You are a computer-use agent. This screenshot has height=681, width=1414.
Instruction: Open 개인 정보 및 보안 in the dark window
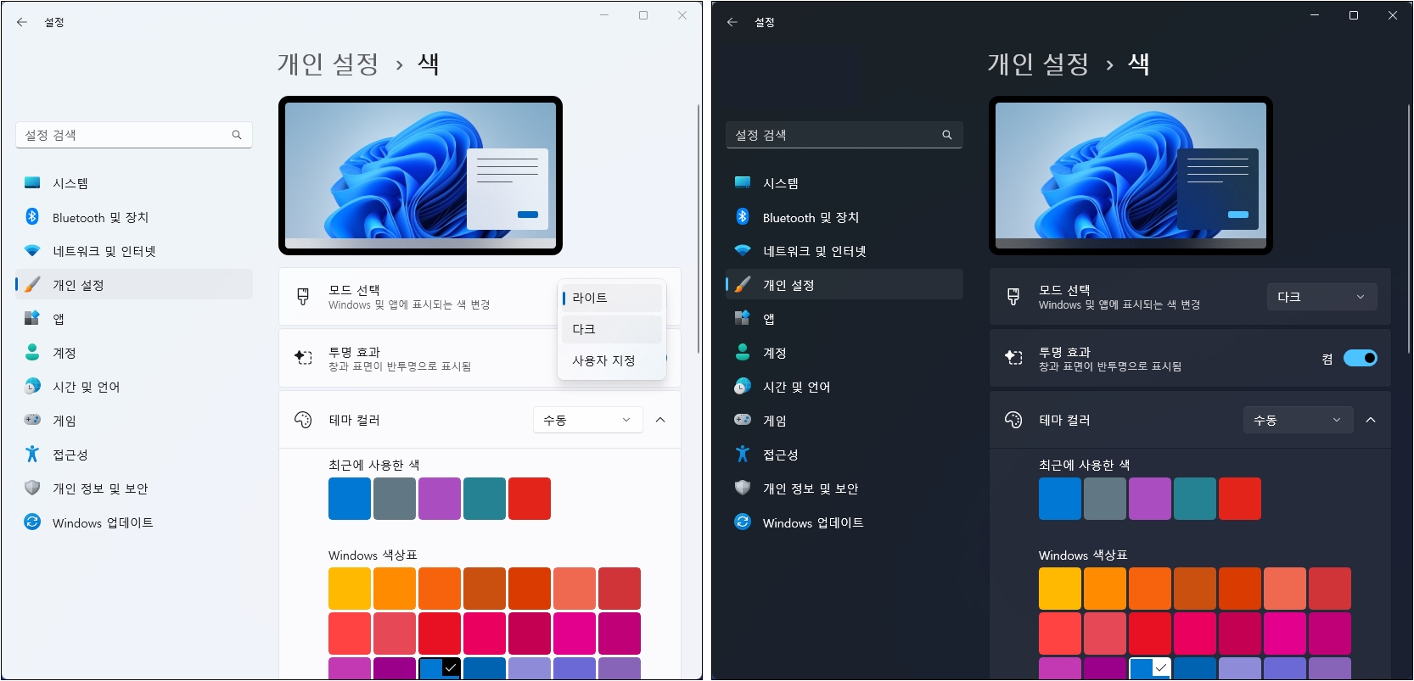[x=844, y=488]
